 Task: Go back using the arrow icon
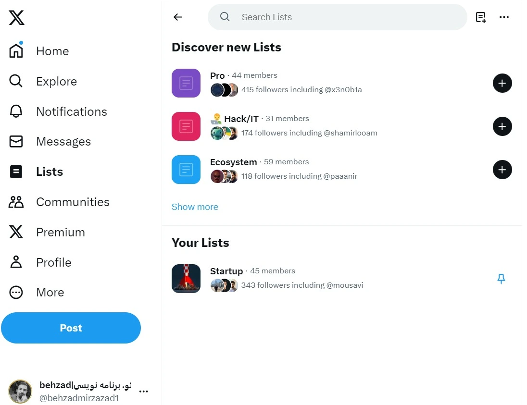coord(178,17)
